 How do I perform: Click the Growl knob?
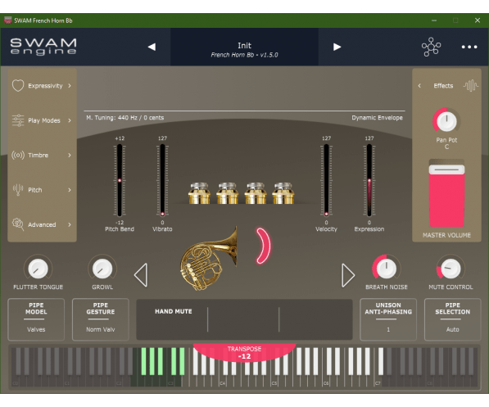click(102, 269)
